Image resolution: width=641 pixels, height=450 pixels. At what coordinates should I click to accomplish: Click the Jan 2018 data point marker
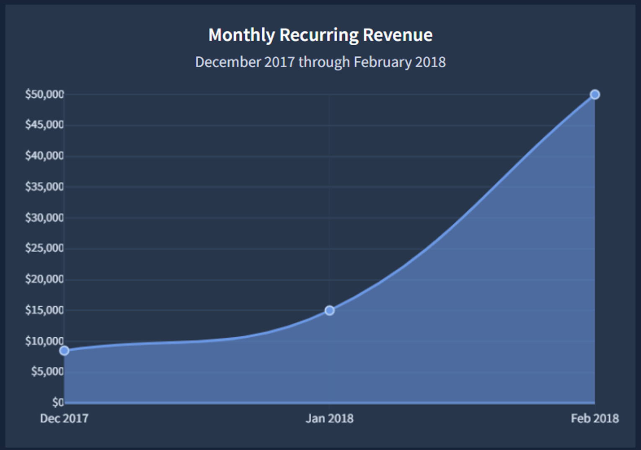pos(329,310)
